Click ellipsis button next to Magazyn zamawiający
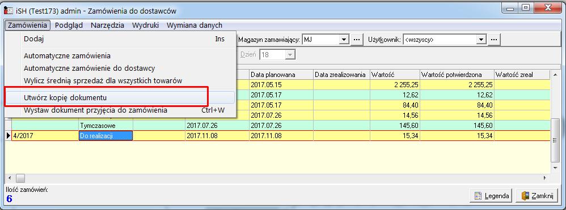This screenshot has height=210, width=566. (x=357, y=40)
